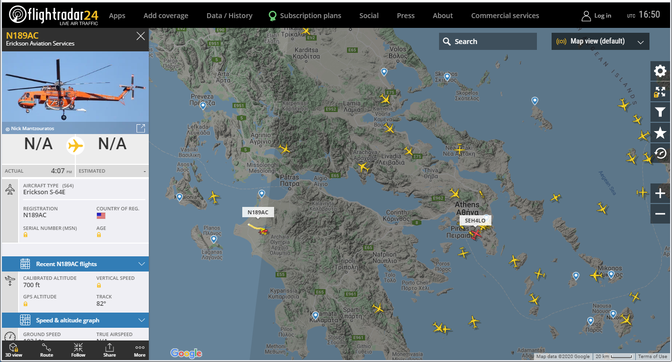The image size is (672, 362).
Task: Click the Log in button
Action: click(x=596, y=16)
